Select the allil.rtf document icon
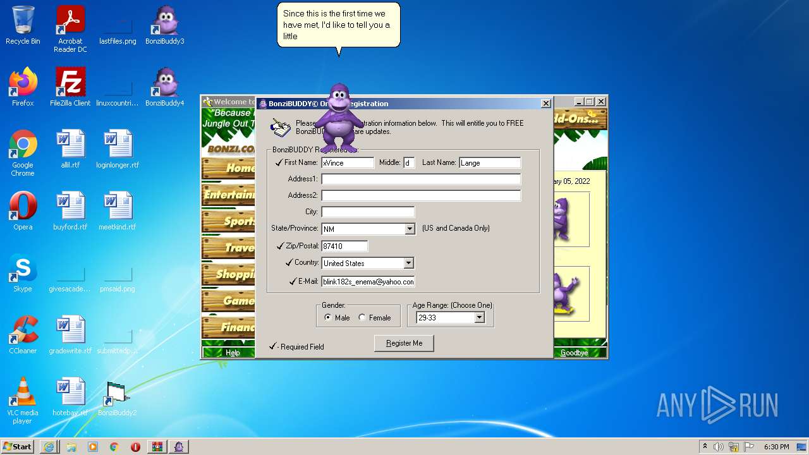 70,149
